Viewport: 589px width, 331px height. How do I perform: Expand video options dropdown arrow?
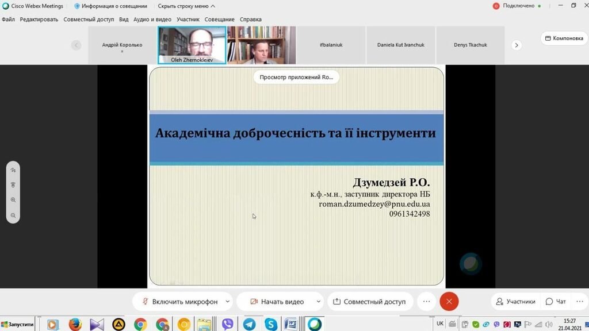[x=318, y=302]
